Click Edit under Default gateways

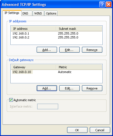click(69, 88)
